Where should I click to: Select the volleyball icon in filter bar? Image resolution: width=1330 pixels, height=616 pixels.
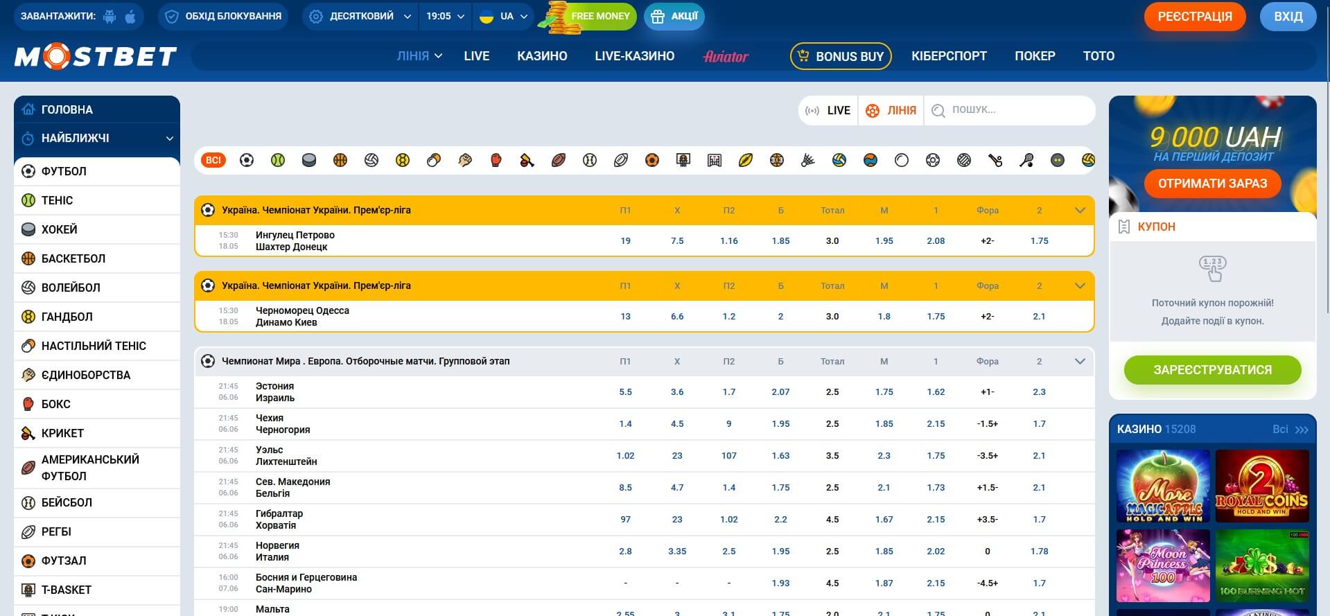point(371,160)
